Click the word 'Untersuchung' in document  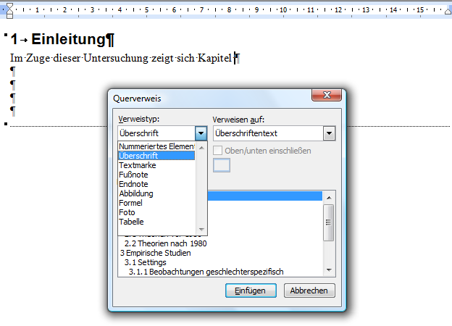pyautogui.click(x=116, y=58)
